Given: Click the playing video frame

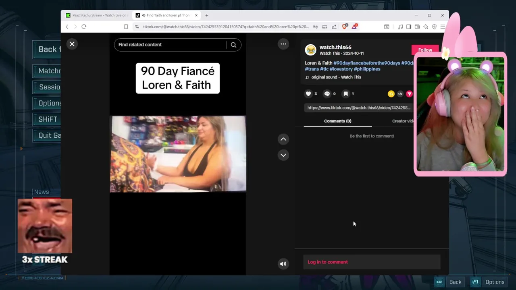Looking at the screenshot, I should (178, 154).
